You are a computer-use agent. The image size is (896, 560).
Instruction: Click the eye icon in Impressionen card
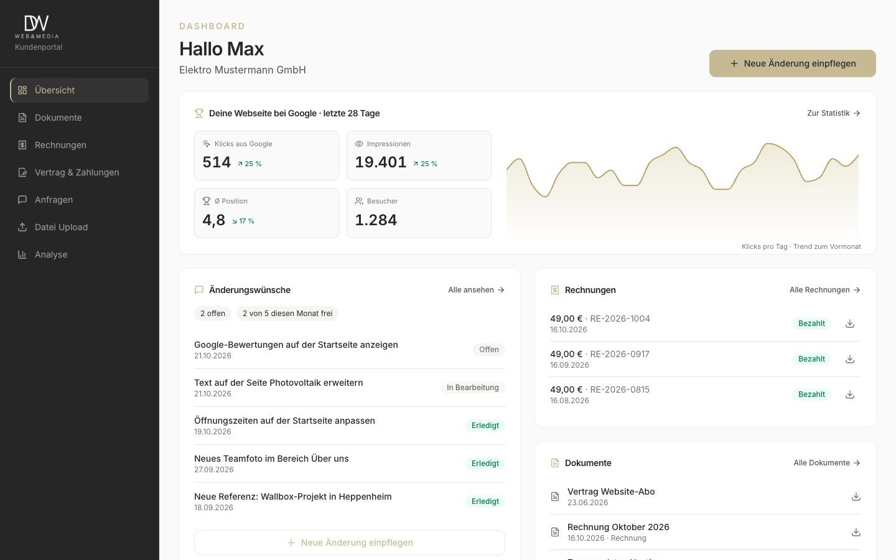coord(359,144)
